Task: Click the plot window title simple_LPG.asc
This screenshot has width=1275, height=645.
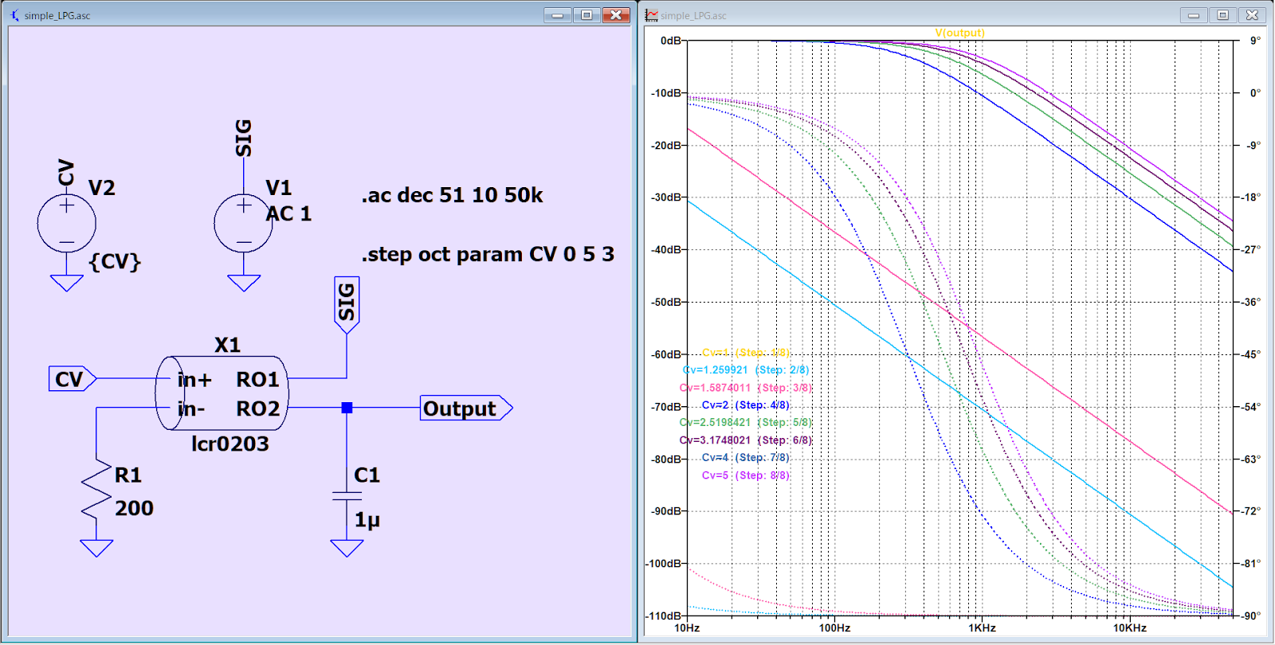Action: 693,15
